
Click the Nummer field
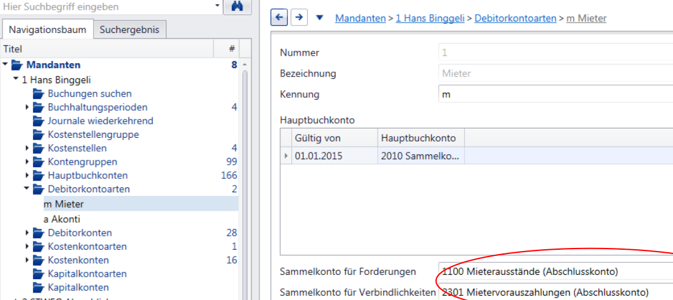click(x=556, y=53)
